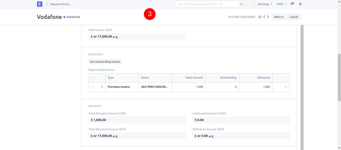
Task: Go to previous document arrow
Action: [x=264, y=17]
